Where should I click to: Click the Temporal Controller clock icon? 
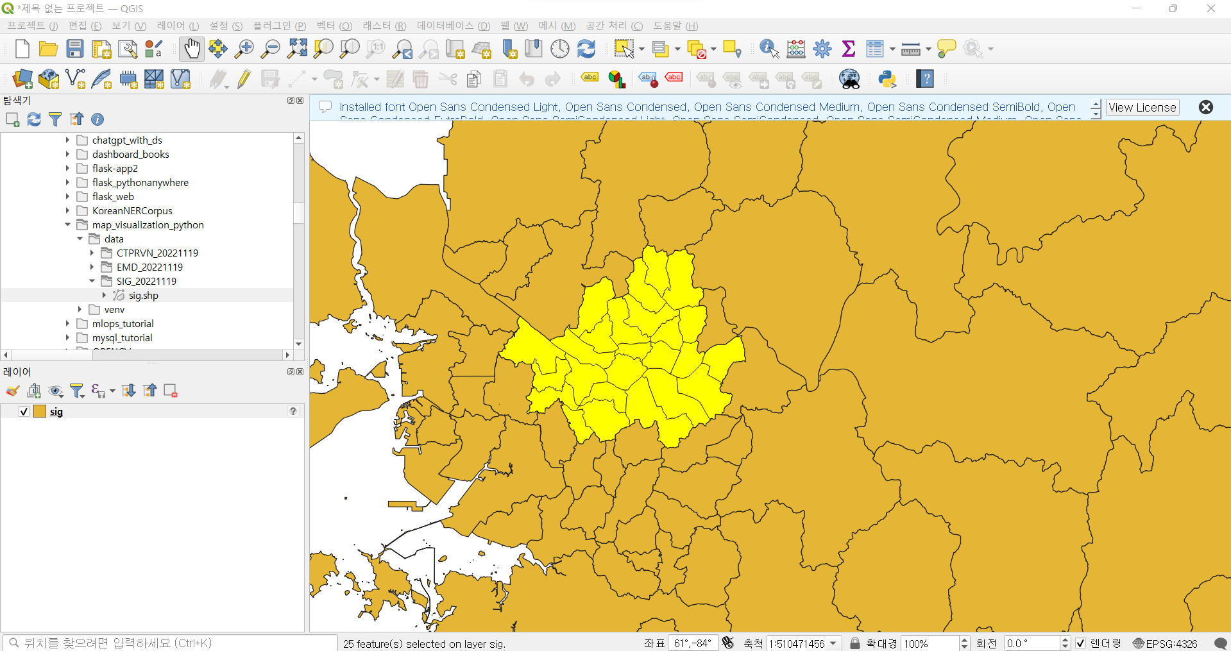[x=559, y=49]
